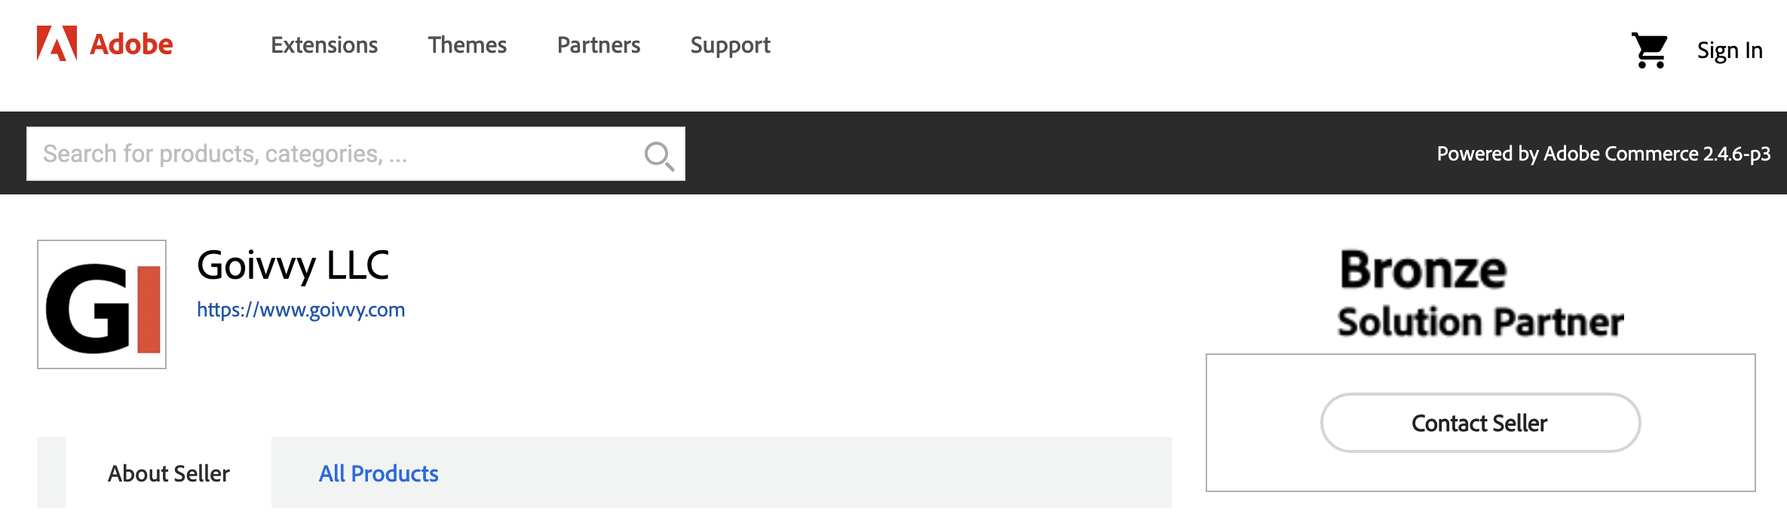
Task: Click the Solution Partner label
Action: coord(1480,322)
